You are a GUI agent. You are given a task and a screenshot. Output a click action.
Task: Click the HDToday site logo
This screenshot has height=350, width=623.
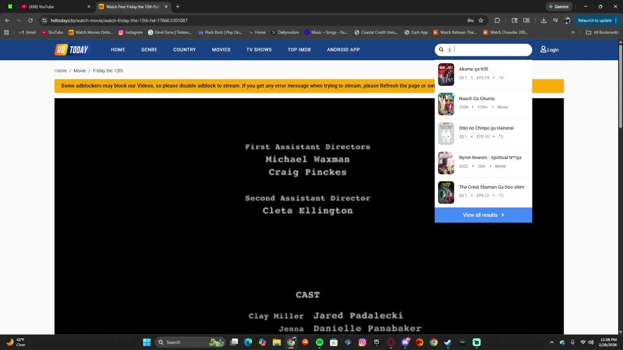[72, 50]
